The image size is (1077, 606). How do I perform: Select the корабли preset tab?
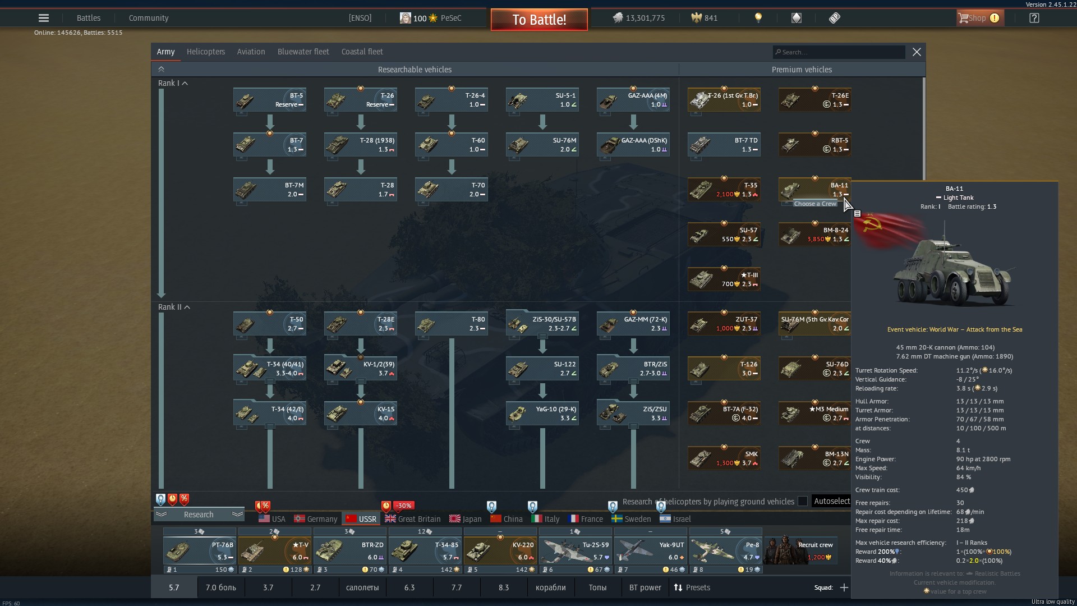(551, 587)
